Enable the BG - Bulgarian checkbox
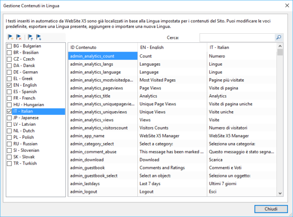Screen dimensions: 293x217 tap(9, 46)
